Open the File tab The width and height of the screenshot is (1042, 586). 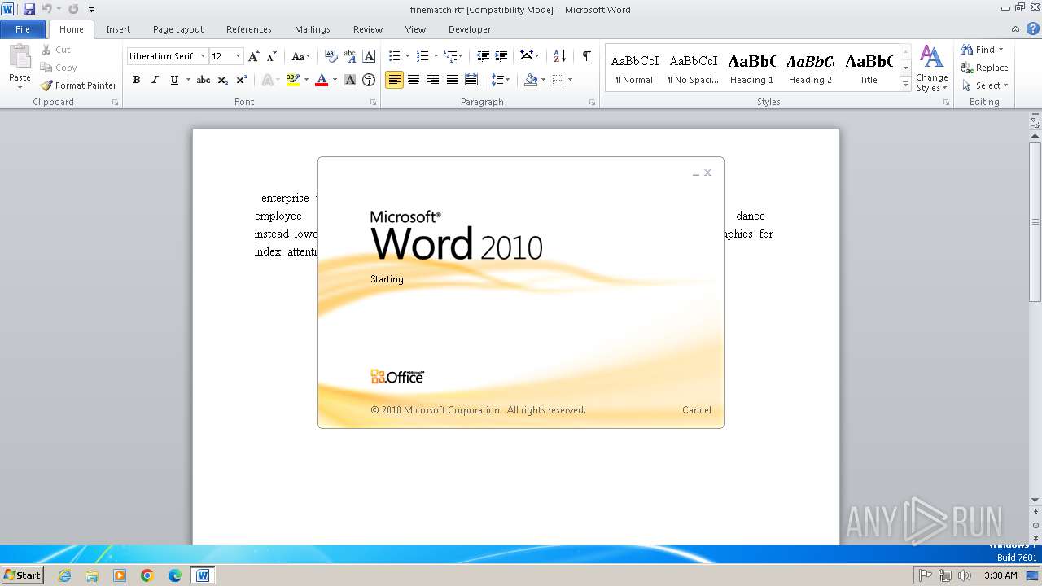tap(23, 29)
